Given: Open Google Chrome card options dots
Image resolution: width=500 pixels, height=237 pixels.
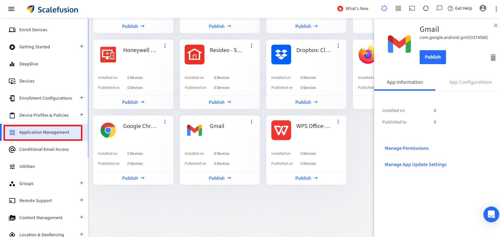Looking at the screenshot, I should click(165, 122).
